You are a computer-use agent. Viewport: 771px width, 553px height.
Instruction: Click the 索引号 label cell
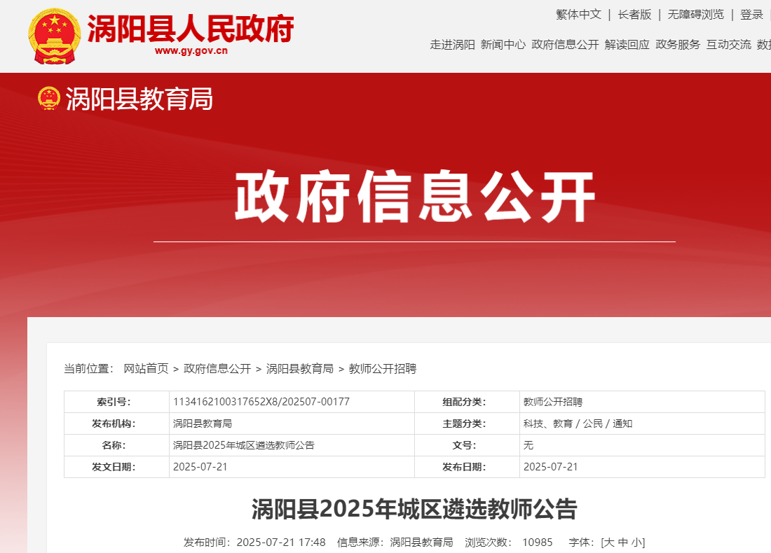116,402
